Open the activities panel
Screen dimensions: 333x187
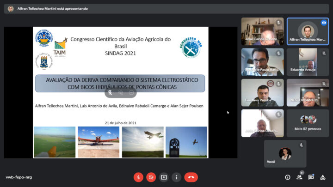pos(323,177)
